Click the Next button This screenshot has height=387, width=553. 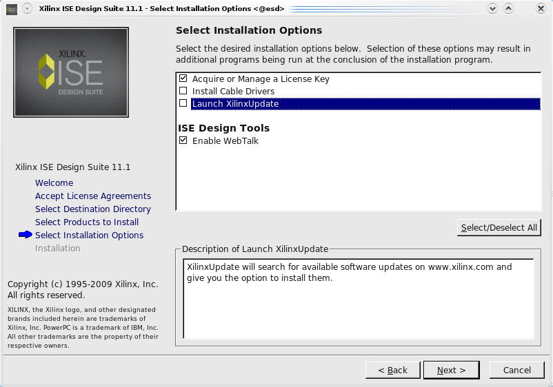click(x=451, y=370)
